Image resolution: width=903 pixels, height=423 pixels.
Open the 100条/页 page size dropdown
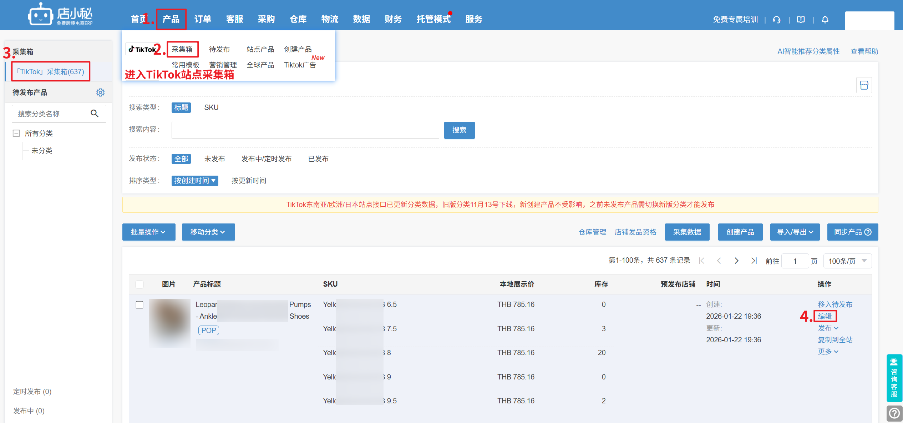(847, 261)
